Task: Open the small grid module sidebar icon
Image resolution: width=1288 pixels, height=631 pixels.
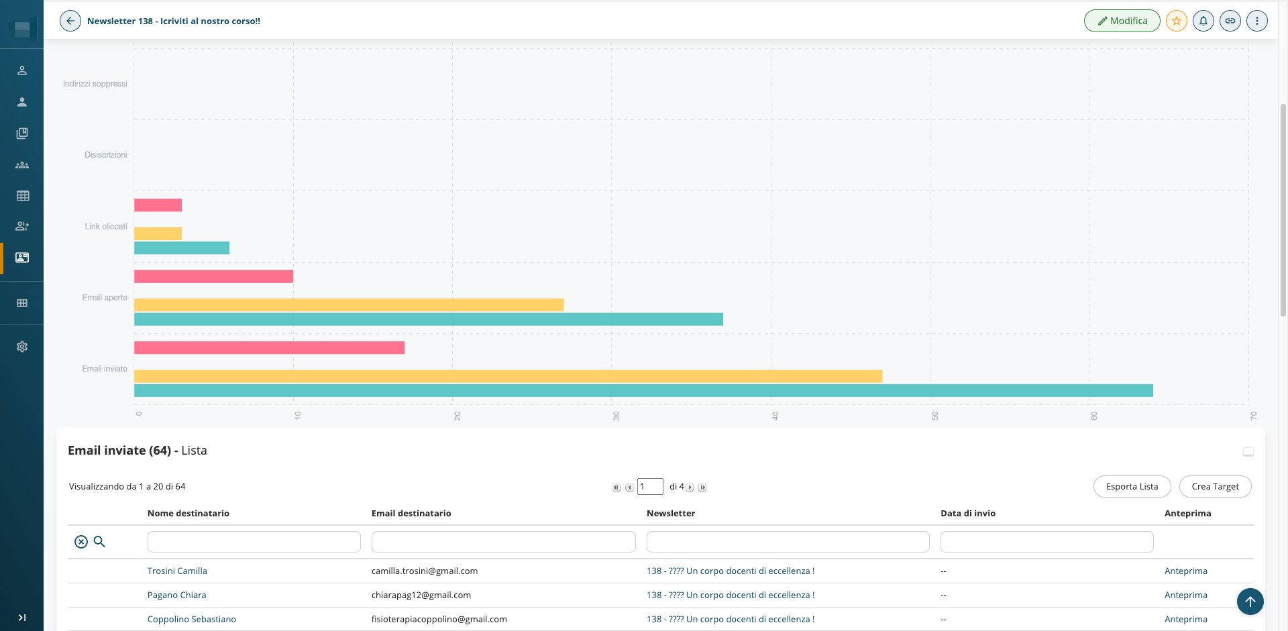Action: pyautogui.click(x=22, y=303)
